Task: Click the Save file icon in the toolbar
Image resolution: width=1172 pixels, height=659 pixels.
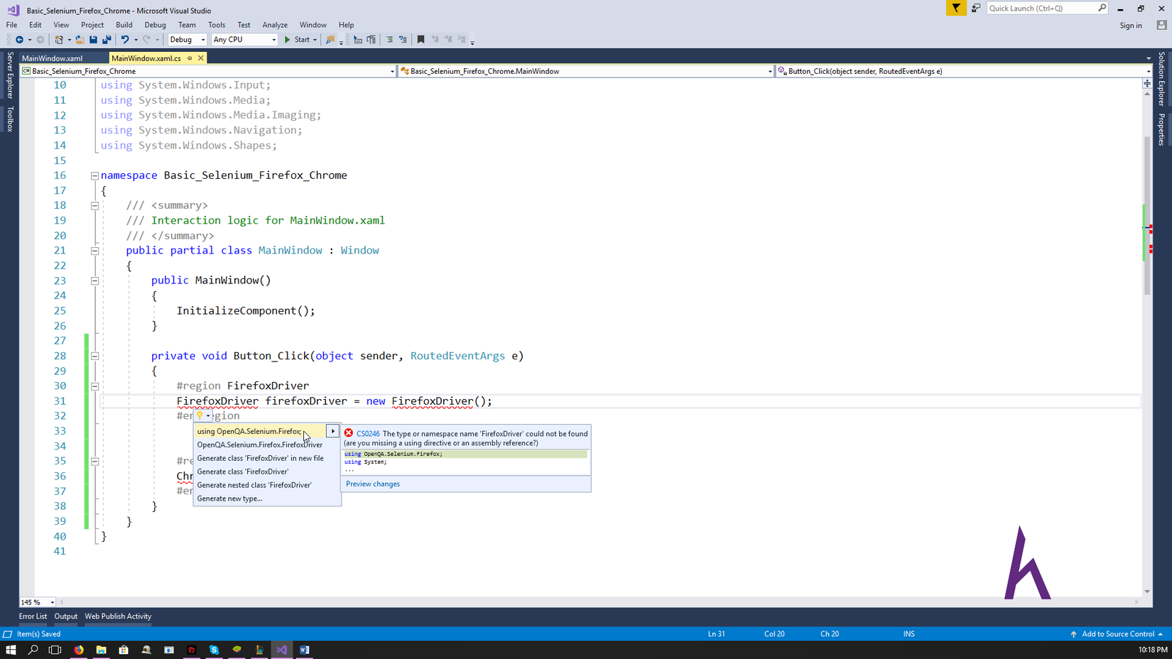Action: (93, 40)
